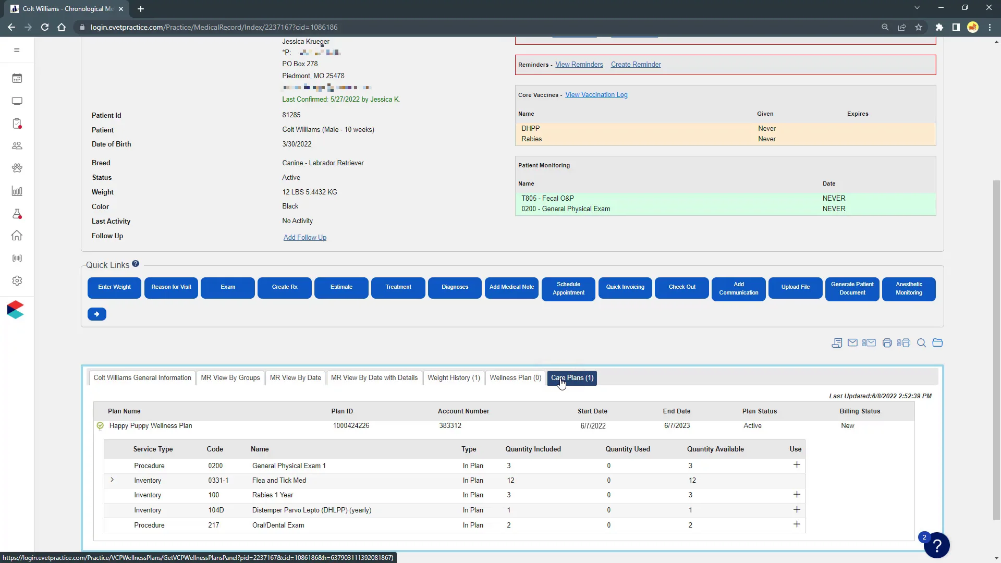Screen dimensions: 1001x563
Task: Click the Check Out button
Action: point(682,288)
